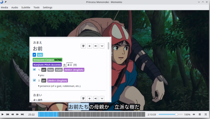Open the chevron dropdown on the おまい entry
Viewport: 210px width, 119px height.
102,98
